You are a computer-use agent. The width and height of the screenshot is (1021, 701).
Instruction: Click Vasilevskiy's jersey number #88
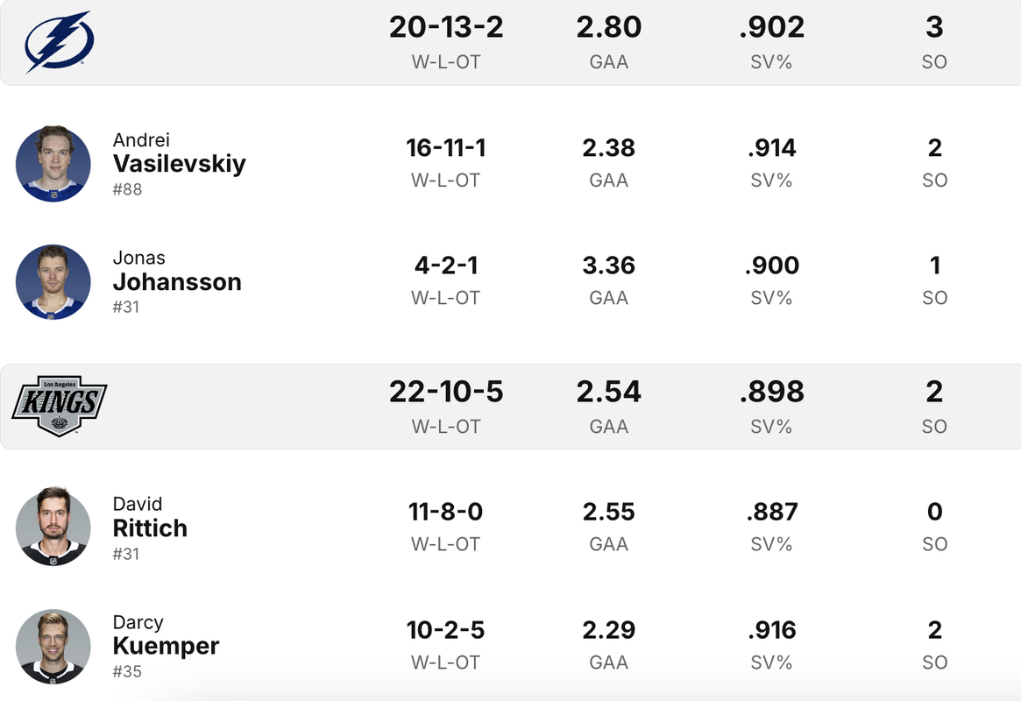[127, 189]
